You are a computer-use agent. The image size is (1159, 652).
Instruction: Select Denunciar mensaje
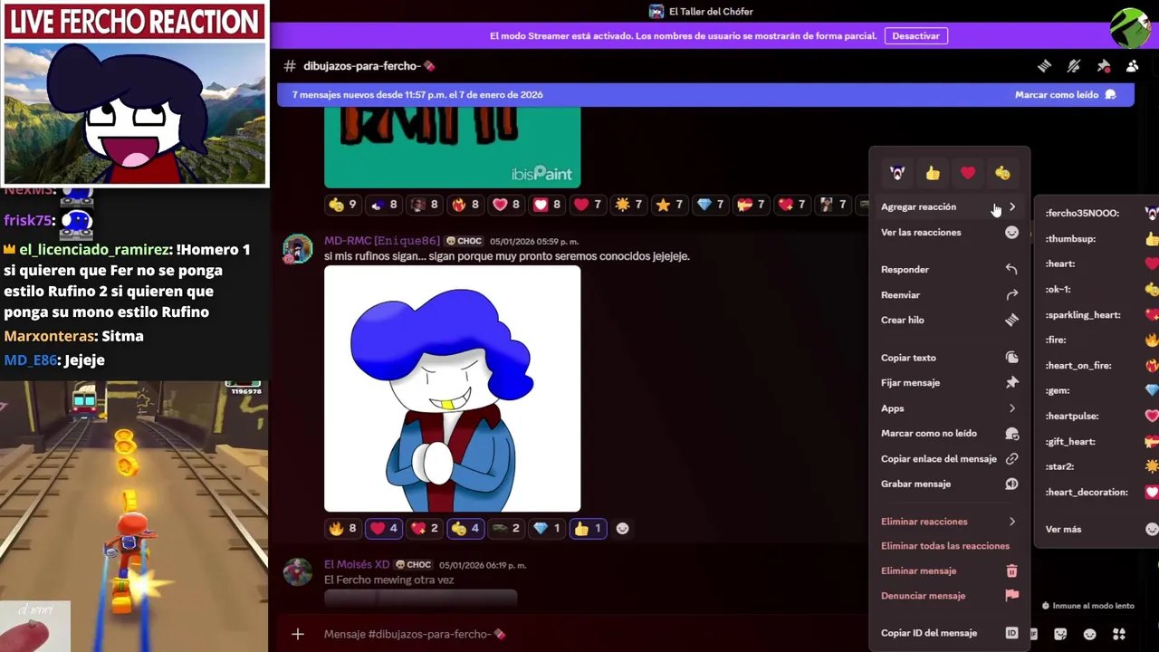949,596
